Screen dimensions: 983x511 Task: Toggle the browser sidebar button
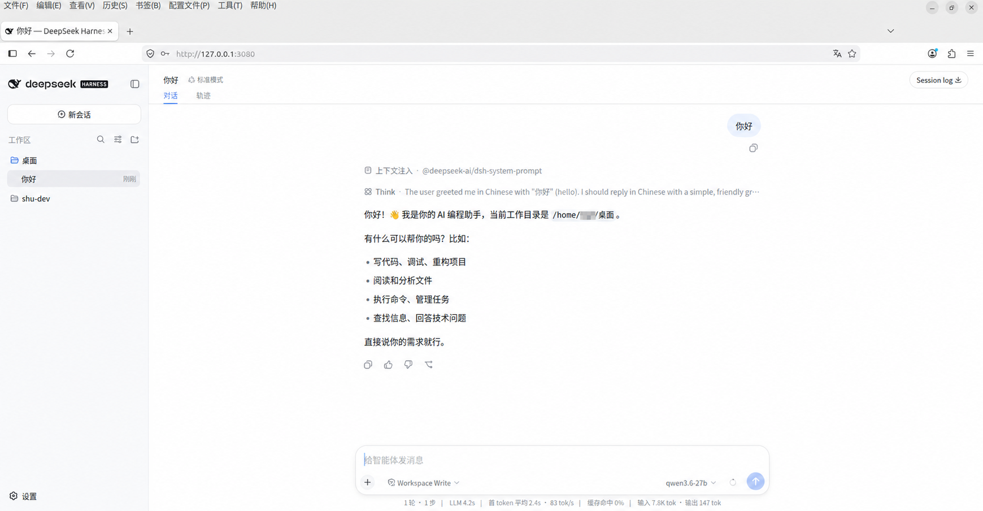12,54
